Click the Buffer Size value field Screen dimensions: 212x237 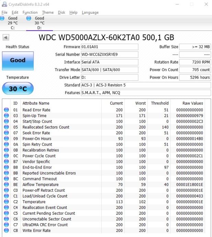[195, 47]
